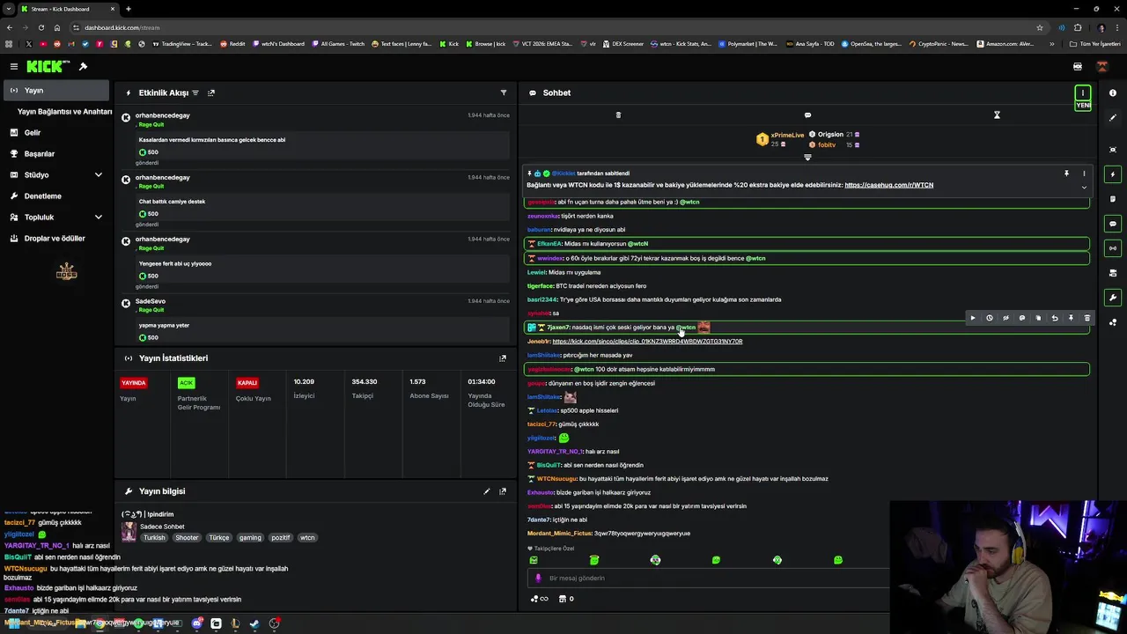This screenshot has width=1127, height=634.
Task: Click the info icon in the right sidebar
Action: [x=1113, y=92]
